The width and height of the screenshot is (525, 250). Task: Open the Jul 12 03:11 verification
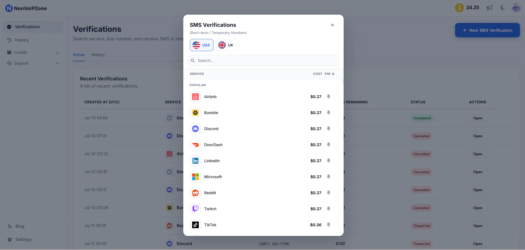click(x=477, y=190)
